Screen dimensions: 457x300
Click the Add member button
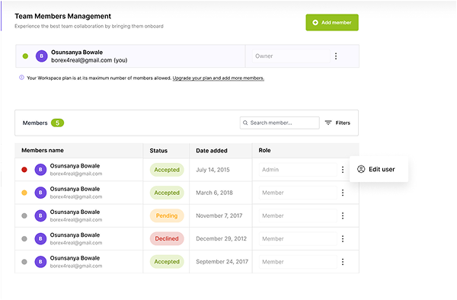(x=332, y=22)
